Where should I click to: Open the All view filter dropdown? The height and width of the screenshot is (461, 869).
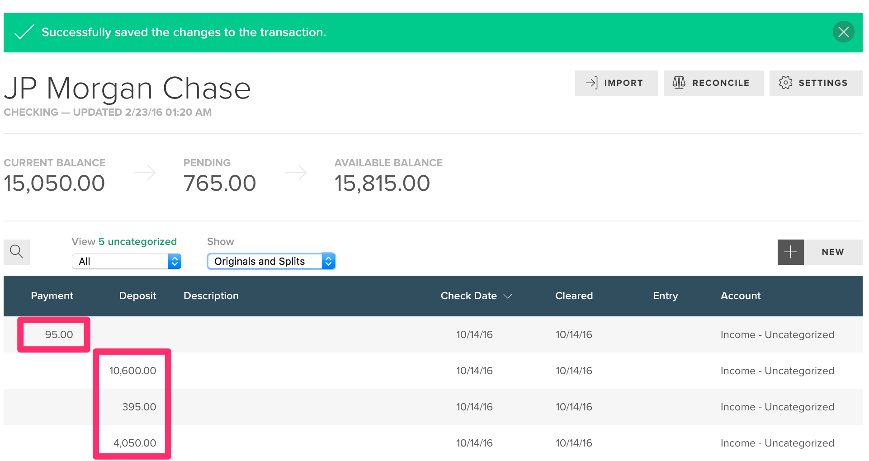point(127,261)
